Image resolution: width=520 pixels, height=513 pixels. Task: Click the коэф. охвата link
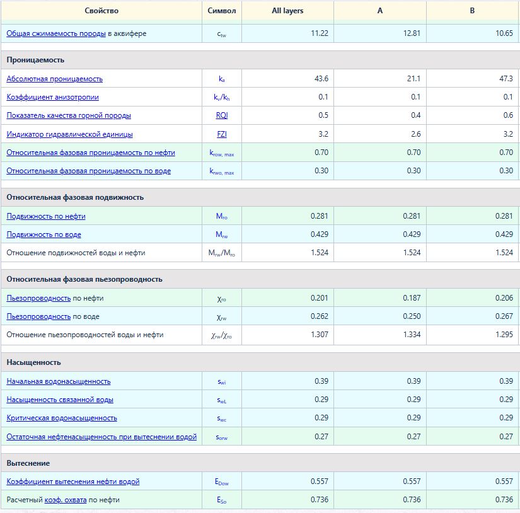[66, 500]
